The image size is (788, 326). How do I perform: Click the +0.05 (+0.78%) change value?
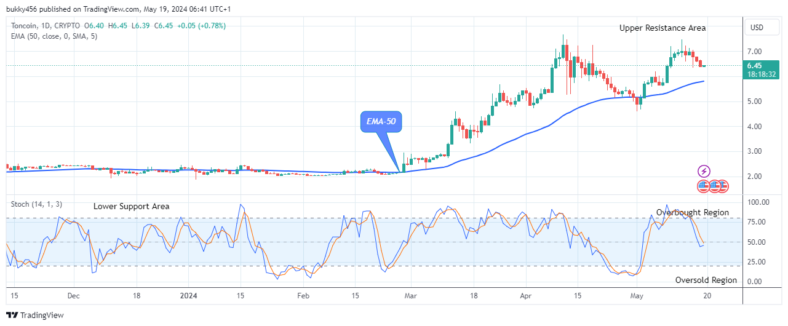coord(202,26)
